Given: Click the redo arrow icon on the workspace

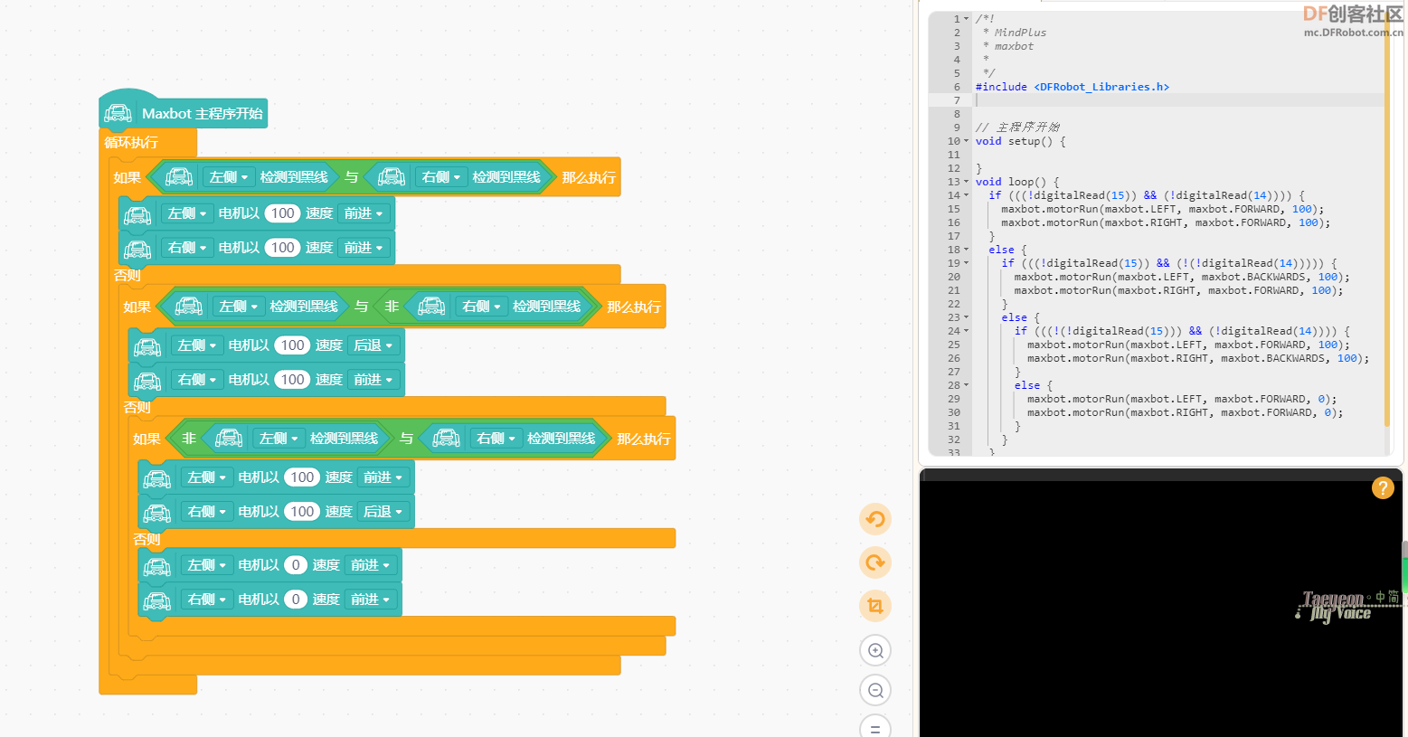Looking at the screenshot, I should point(875,562).
